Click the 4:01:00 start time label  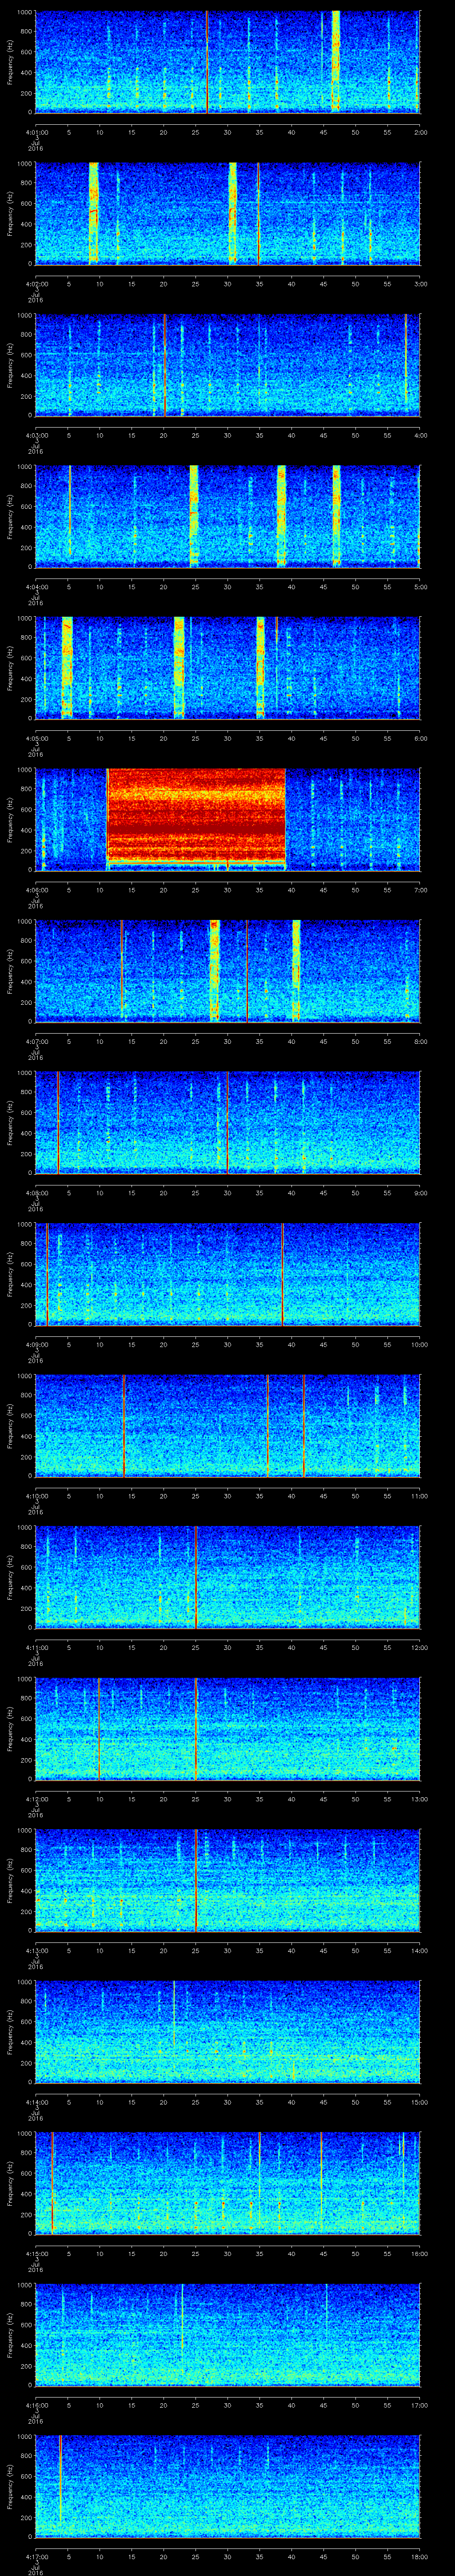(x=36, y=132)
